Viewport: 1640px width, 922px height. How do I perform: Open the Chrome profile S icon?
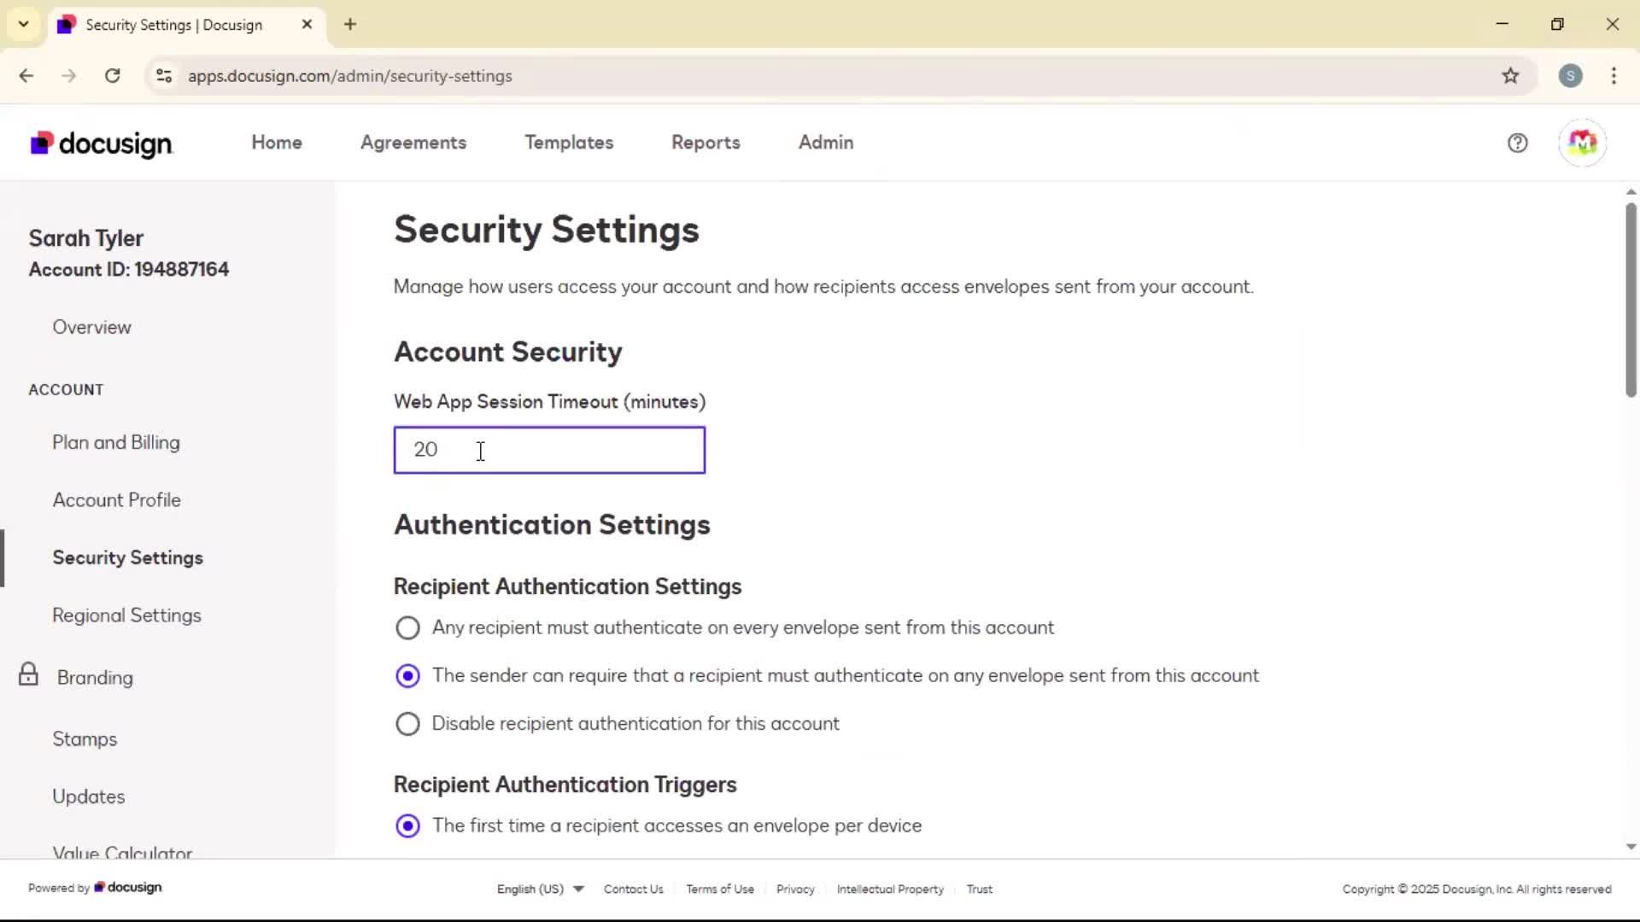1570,76
